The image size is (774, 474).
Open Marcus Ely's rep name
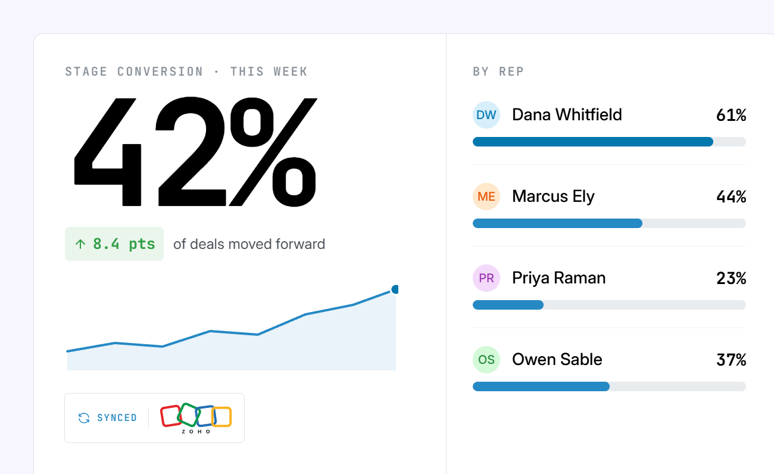(553, 197)
